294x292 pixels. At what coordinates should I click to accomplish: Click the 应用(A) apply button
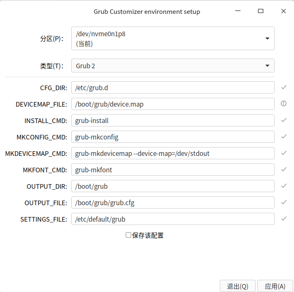coord(275,286)
